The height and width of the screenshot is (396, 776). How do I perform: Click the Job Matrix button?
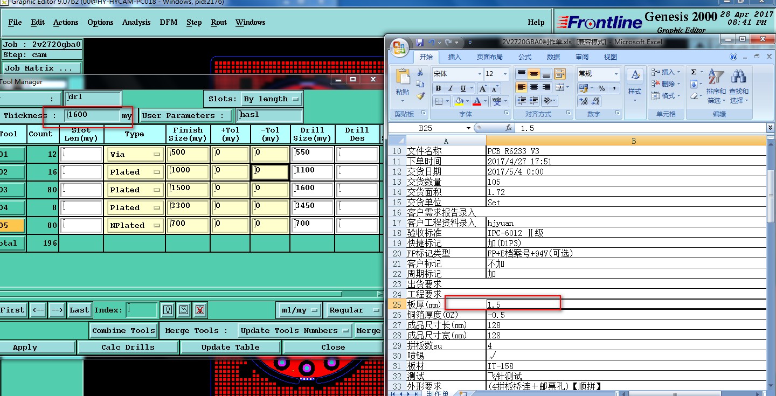[41, 68]
